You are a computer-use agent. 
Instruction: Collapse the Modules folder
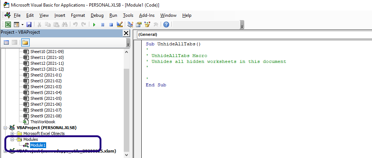click(12, 139)
